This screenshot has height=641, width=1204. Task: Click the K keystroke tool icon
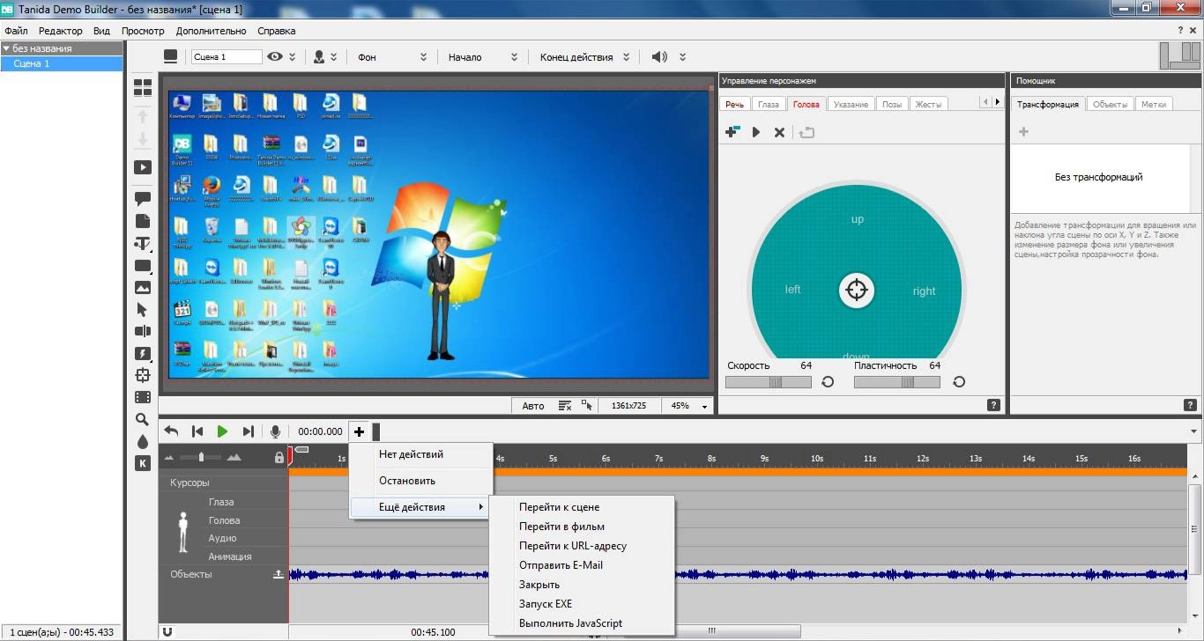click(x=142, y=463)
